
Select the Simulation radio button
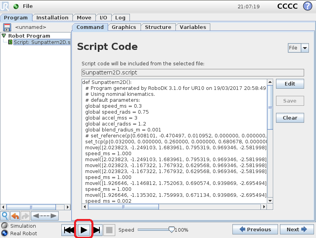click(x=4, y=226)
